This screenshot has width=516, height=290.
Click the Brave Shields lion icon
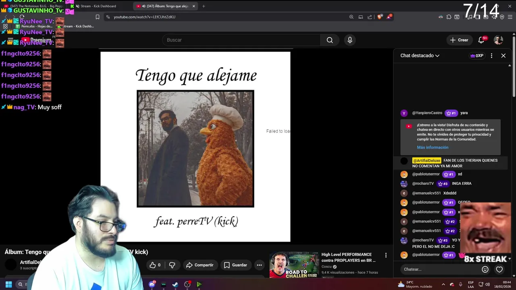coord(379,17)
